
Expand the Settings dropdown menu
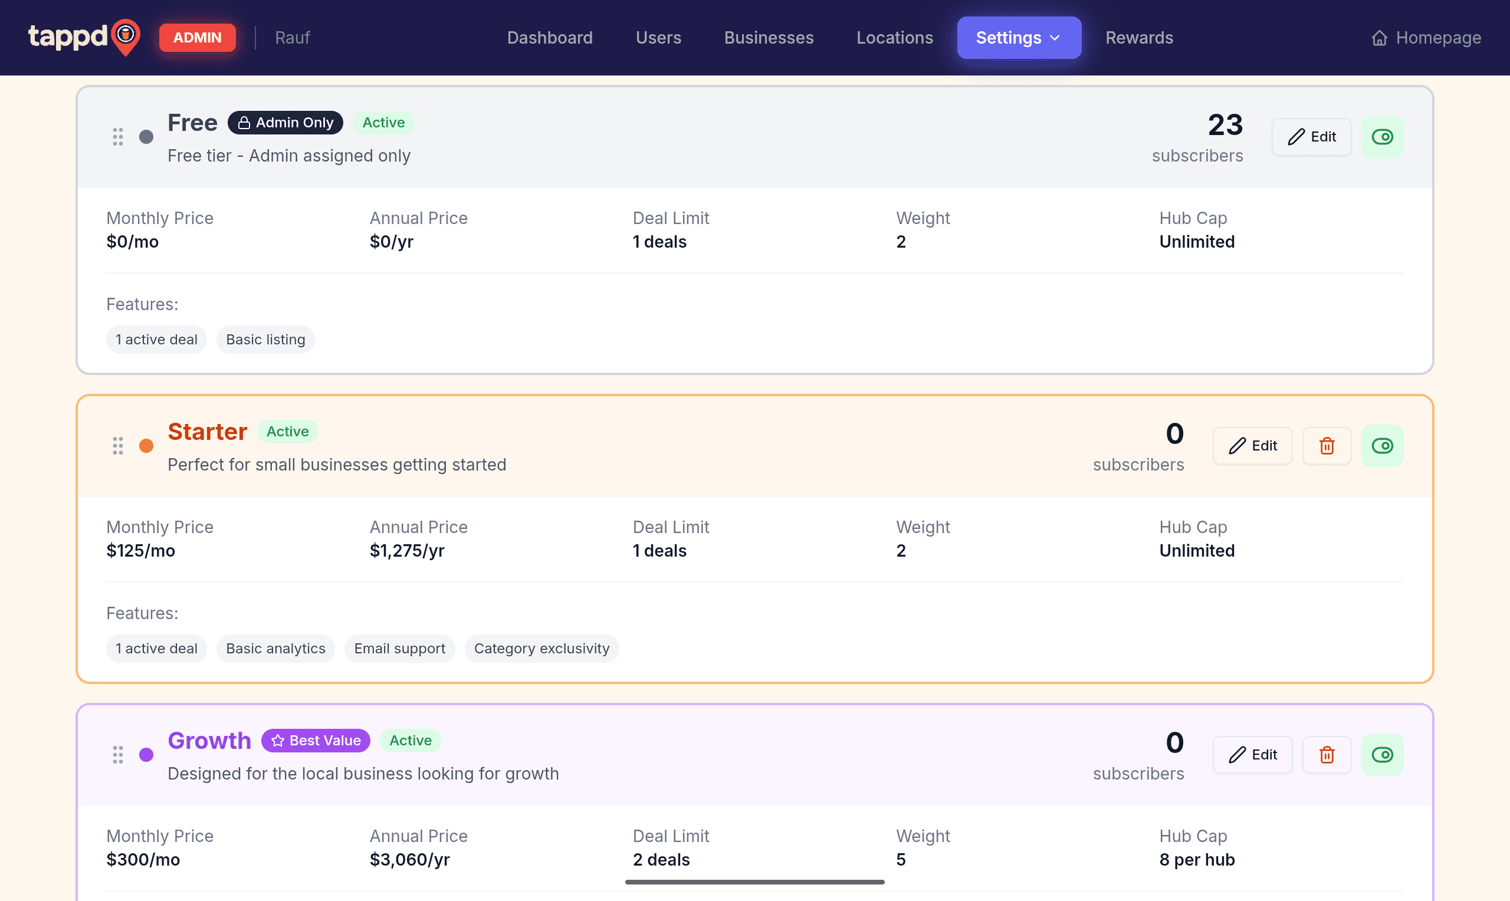coord(1019,38)
